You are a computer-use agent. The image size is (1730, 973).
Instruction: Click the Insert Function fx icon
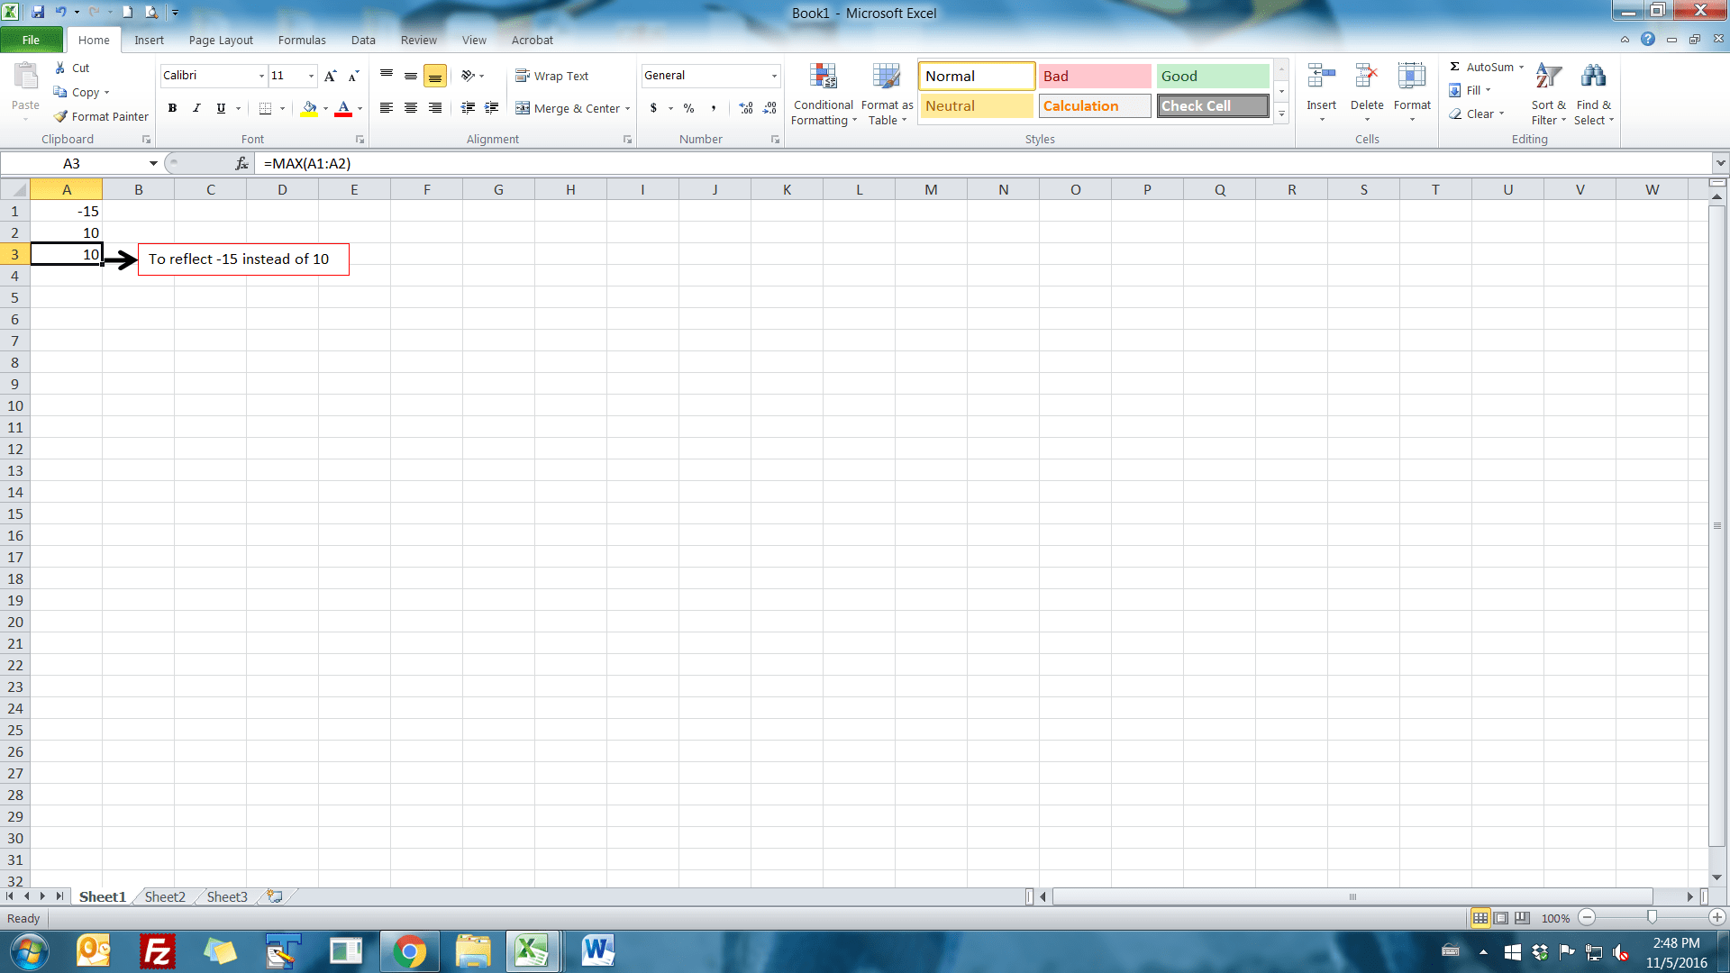(241, 163)
